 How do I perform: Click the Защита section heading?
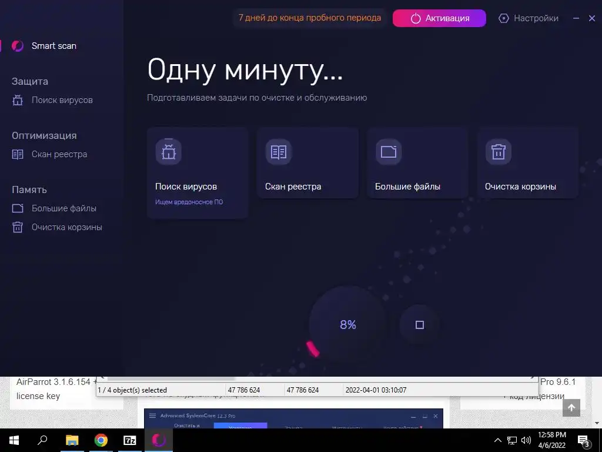[x=30, y=81]
